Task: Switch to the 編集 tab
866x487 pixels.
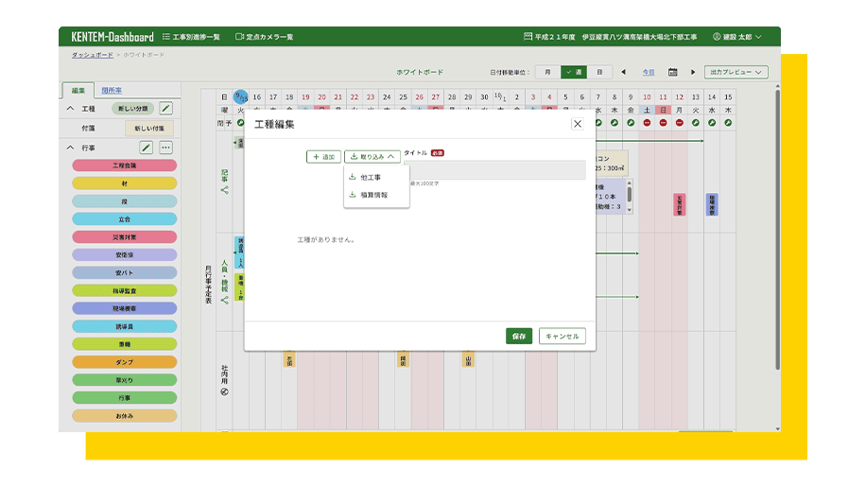Action: click(x=78, y=90)
